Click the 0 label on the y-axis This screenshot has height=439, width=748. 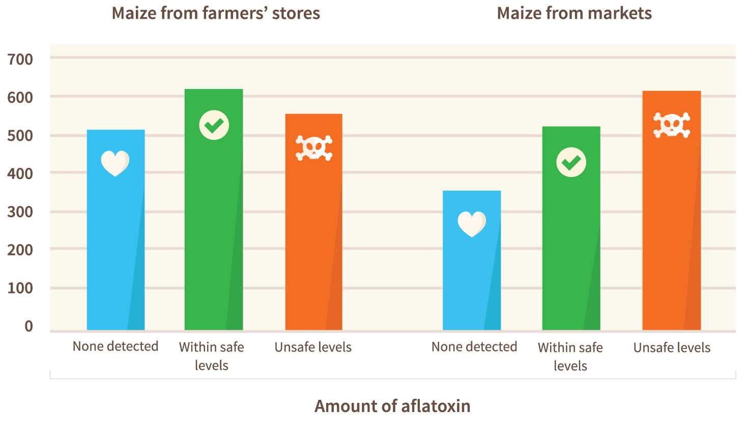click(x=29, y=326)
